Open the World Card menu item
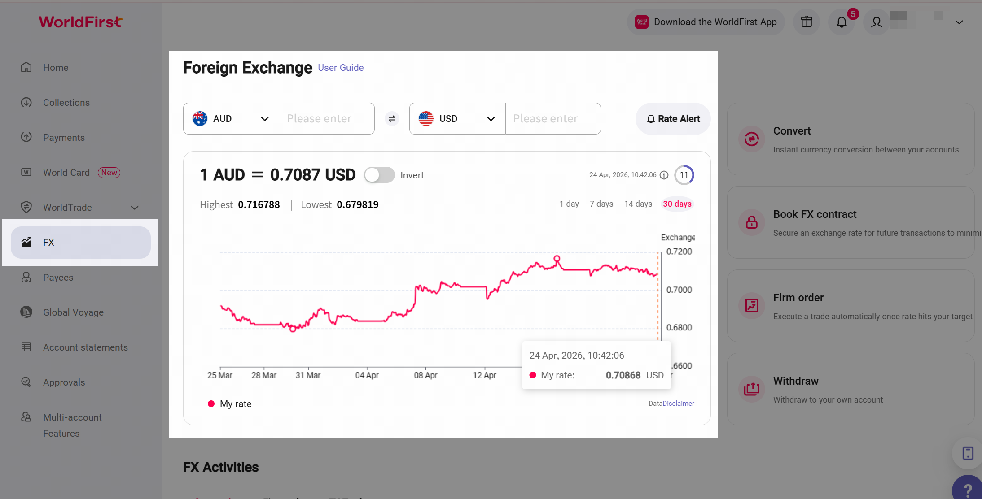Image resolution: width=982 pixels, height=499 pixels. [81, 172]
